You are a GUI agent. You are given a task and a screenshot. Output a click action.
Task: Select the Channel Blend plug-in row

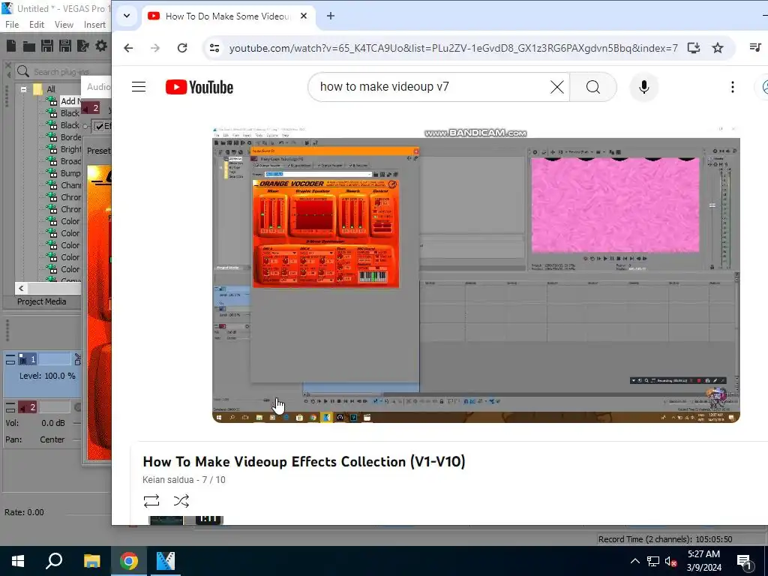[x=64, y=185]
